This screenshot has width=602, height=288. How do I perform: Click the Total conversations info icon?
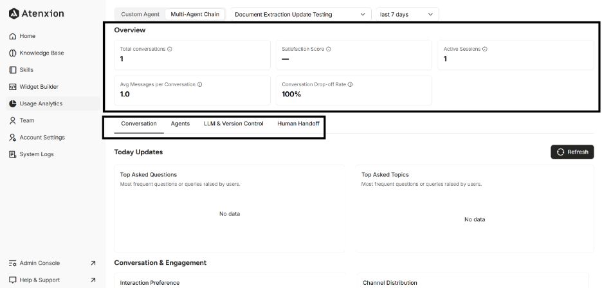[x=170, y=49]
